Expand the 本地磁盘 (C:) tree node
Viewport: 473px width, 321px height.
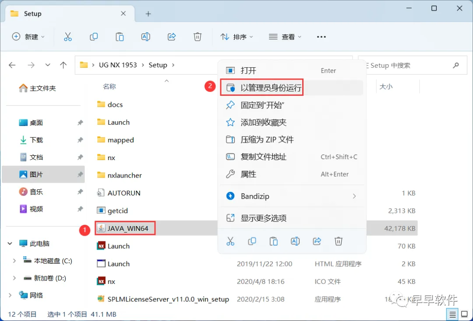pyautogui.click(x=14, y=261)
